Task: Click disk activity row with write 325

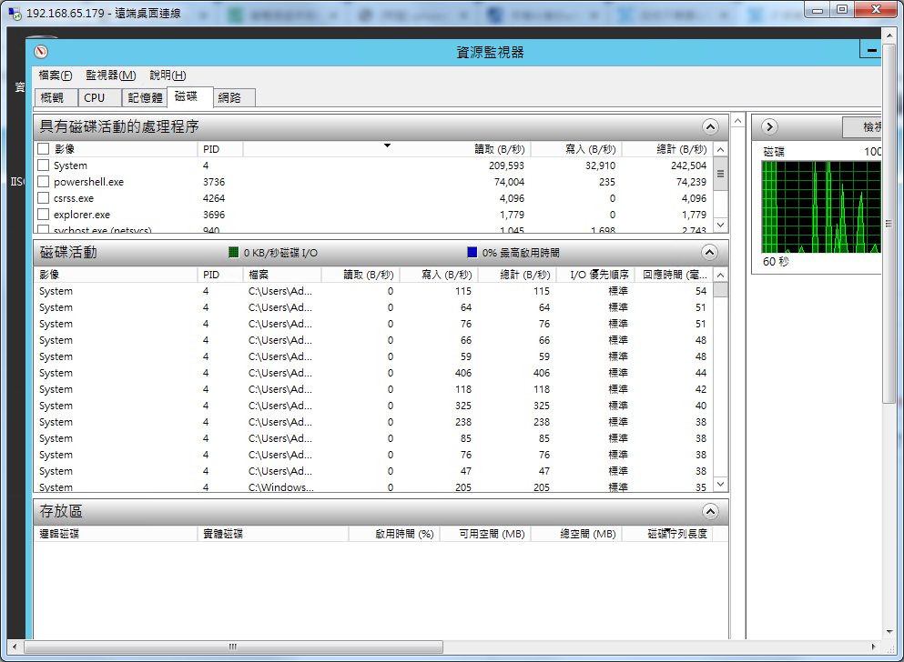Action: pyautogui.click(x=375, y=406)
